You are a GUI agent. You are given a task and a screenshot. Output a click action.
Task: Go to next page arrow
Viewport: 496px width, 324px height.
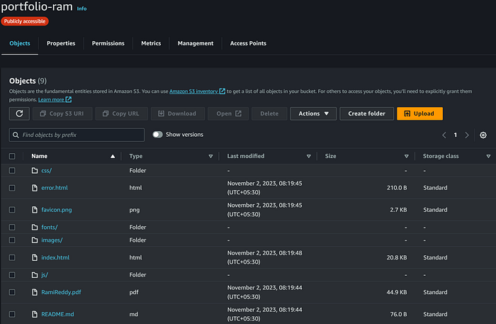[467, 135]
